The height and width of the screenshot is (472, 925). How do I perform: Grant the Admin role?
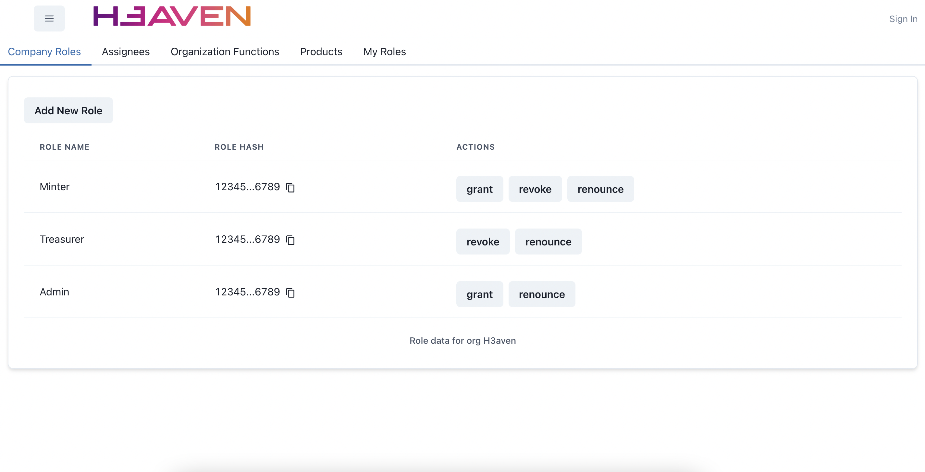pyautogui.click(x=480, y=294)
